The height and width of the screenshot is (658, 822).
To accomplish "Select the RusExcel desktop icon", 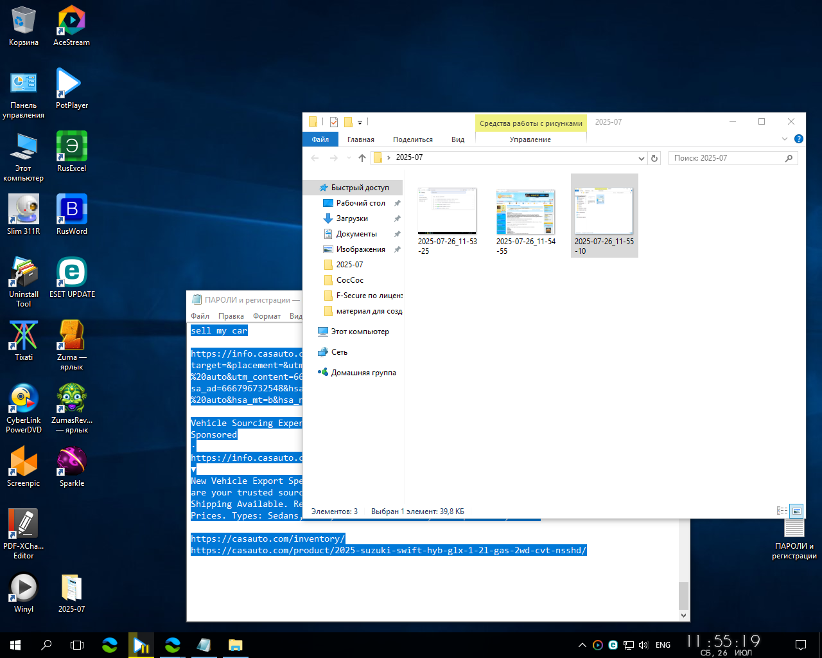I will 71,152.
